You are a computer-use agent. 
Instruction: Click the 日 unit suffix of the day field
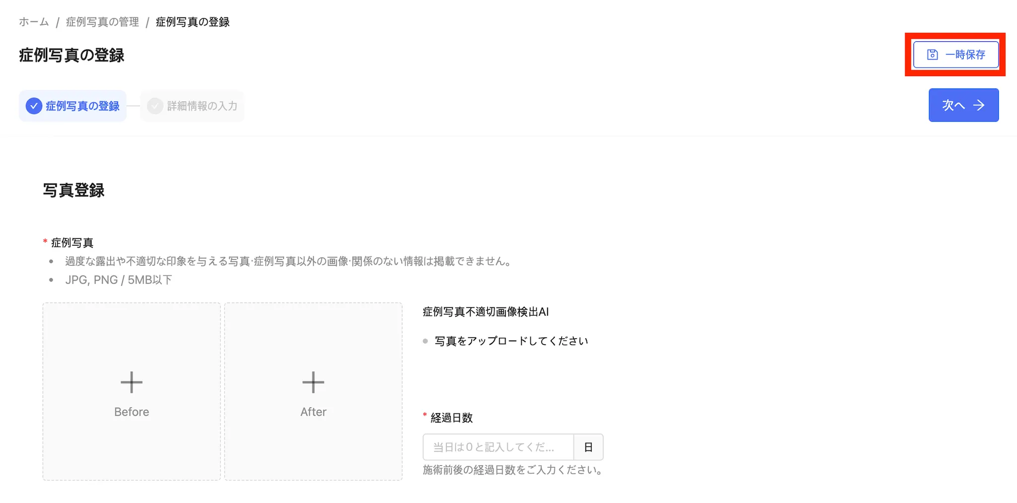tap(588, 447)
